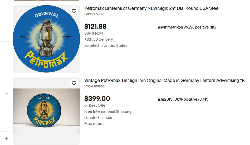The height and width of the screenshot is (145, 250).
Task: Click the vintage tin sign photo thumbnail
Action: point(46,111)
